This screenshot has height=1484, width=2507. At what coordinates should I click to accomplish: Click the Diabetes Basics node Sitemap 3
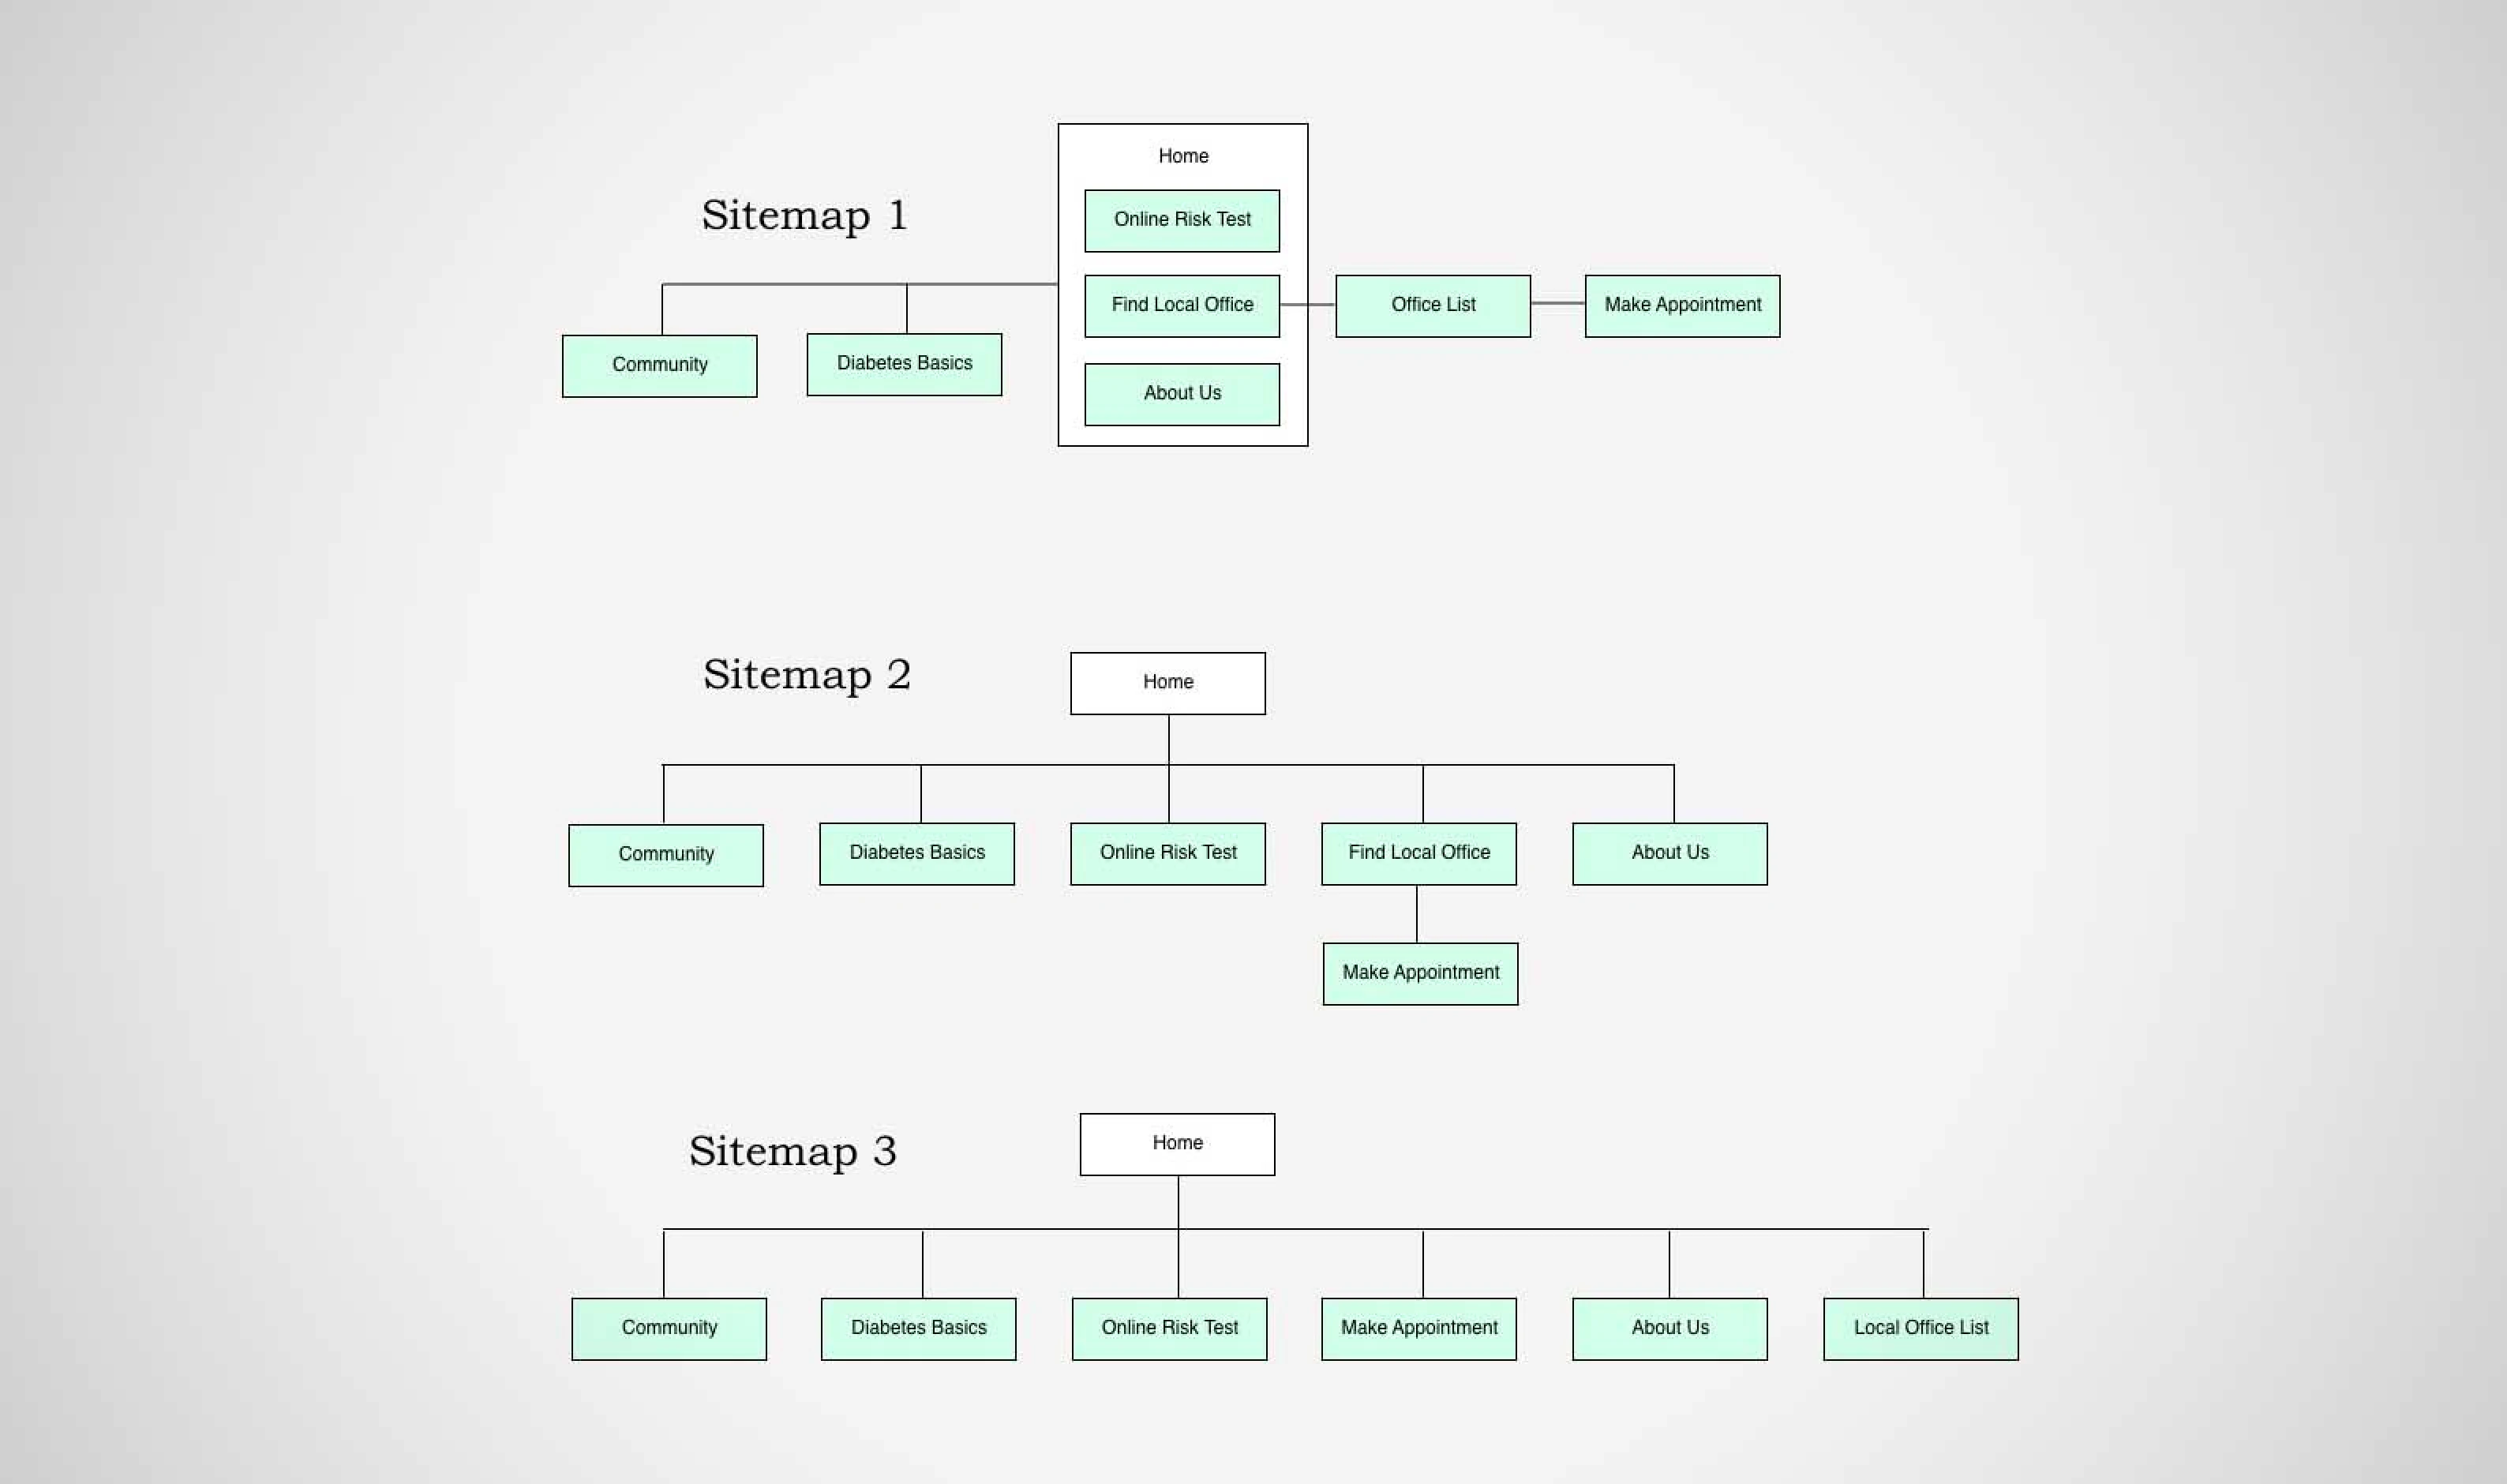point(919,1327)
